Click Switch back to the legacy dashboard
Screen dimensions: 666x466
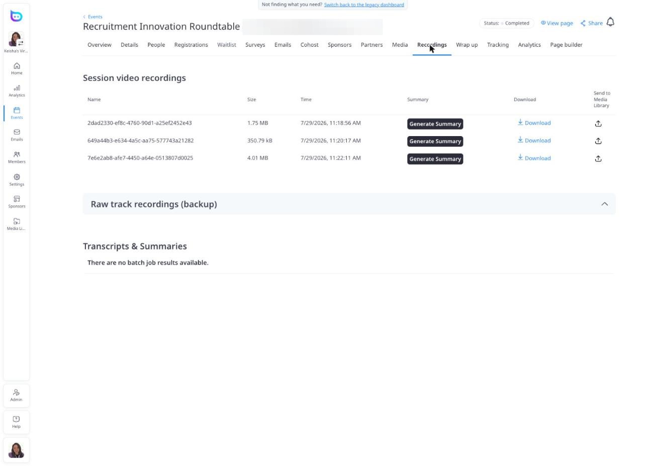click(364, 5)
